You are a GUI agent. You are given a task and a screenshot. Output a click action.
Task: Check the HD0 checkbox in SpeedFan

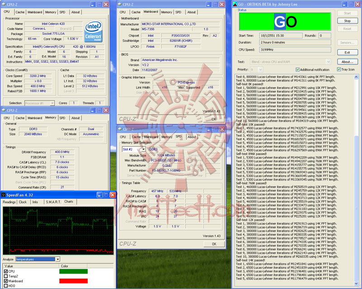point(6,286)
